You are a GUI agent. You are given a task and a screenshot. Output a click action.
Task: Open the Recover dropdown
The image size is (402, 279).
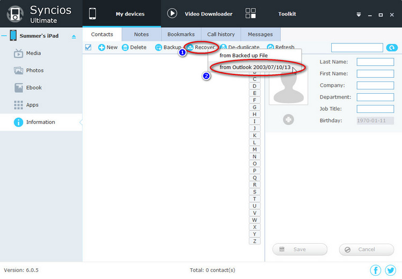point(201,47)
